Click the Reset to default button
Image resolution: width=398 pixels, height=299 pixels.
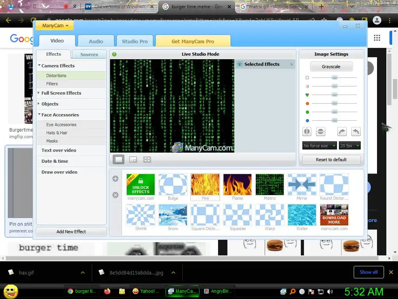click(331, 160)
